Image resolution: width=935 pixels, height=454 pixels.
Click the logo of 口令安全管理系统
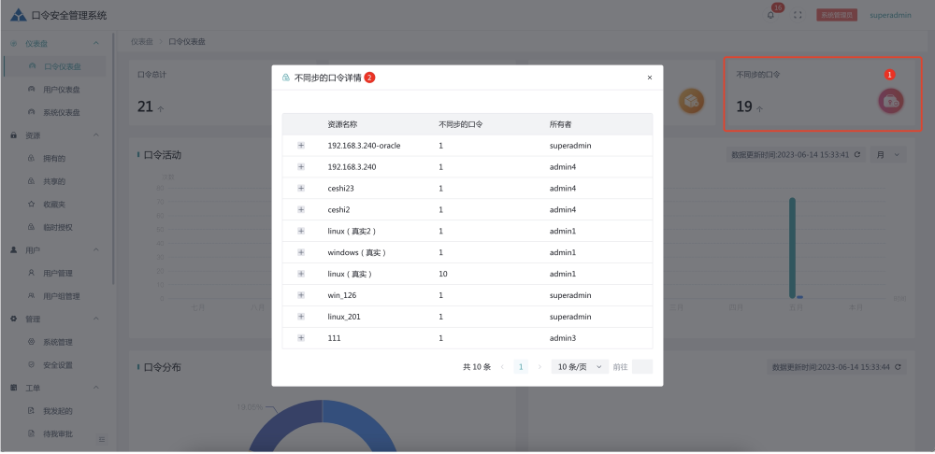click(18, 15)
